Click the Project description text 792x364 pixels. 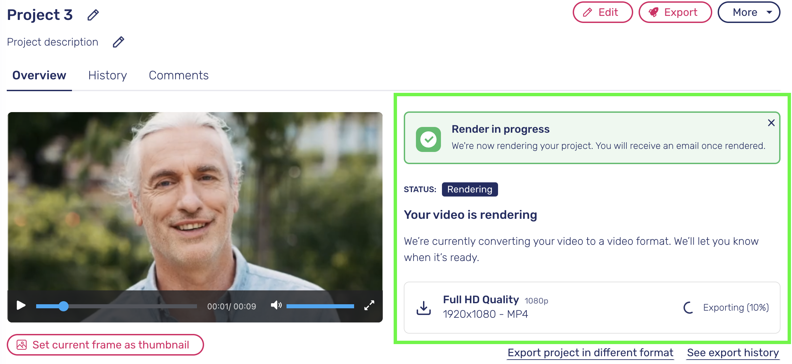(x=52, y=42)
